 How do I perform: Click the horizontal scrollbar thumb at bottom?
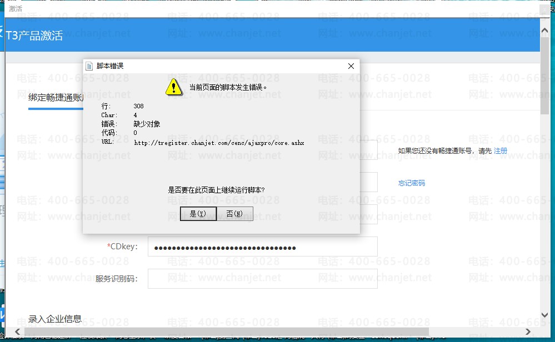coord(227,332)
